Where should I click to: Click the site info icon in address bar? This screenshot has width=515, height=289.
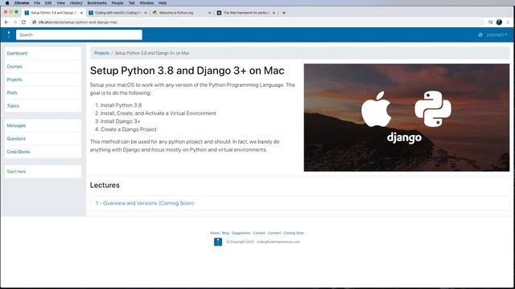34,22
